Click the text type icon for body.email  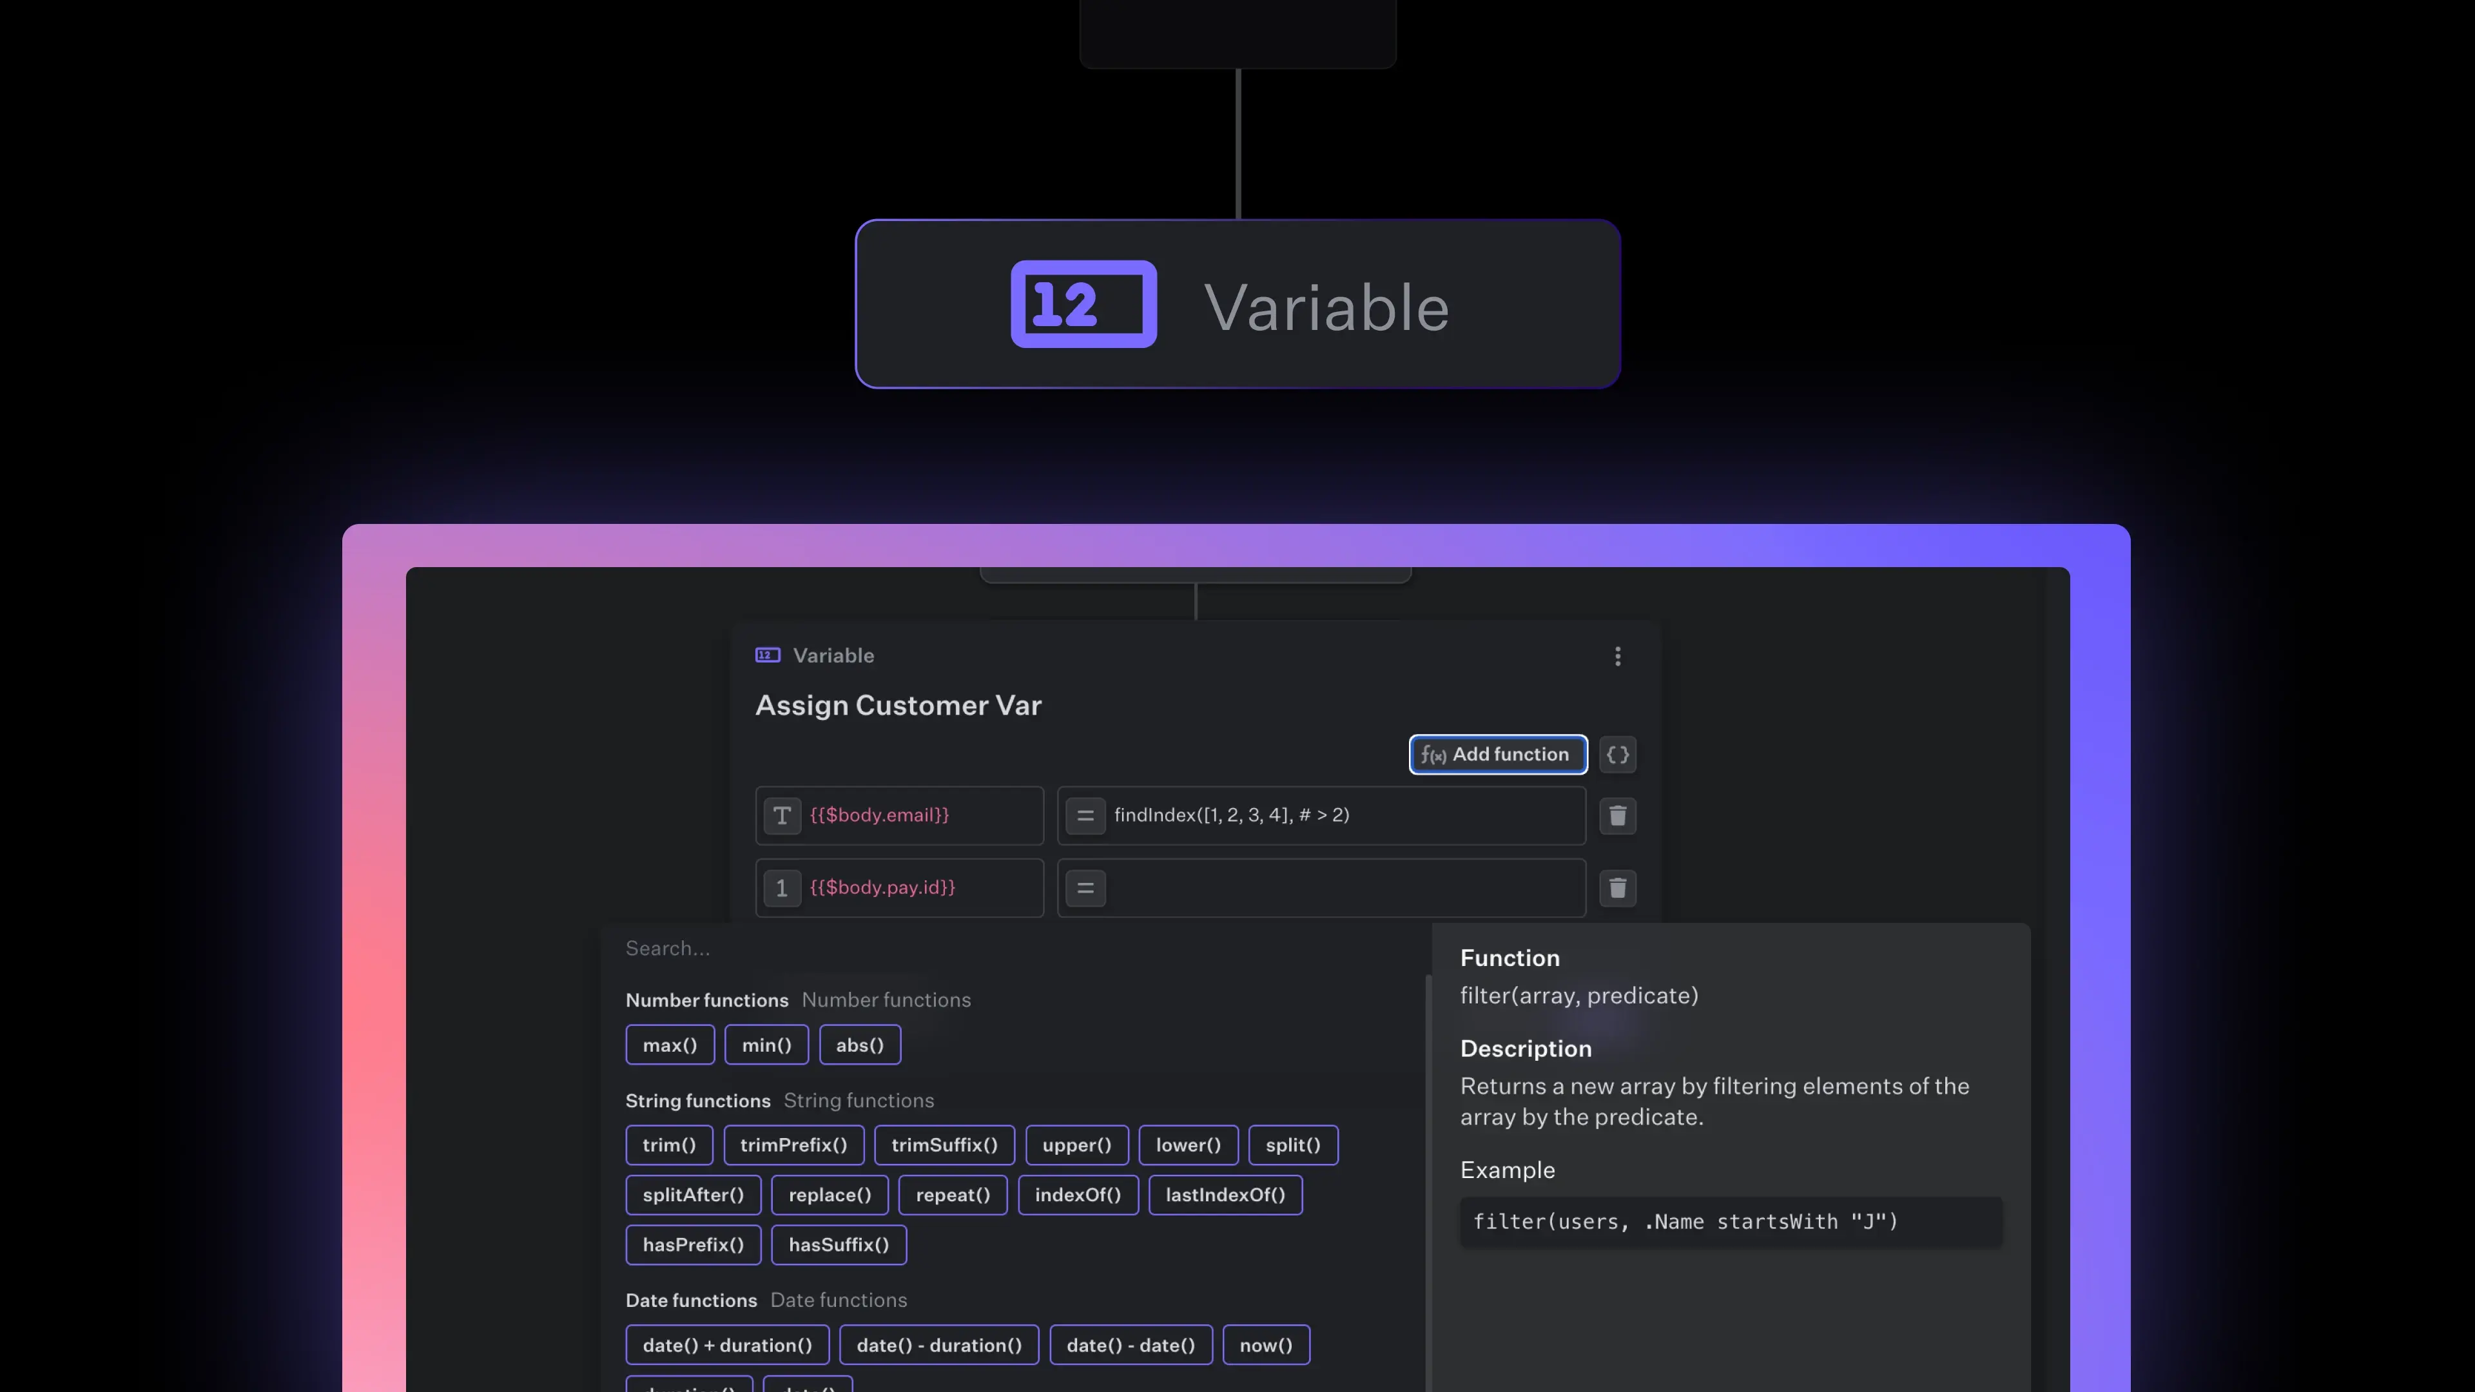click(x=782, y=816)
